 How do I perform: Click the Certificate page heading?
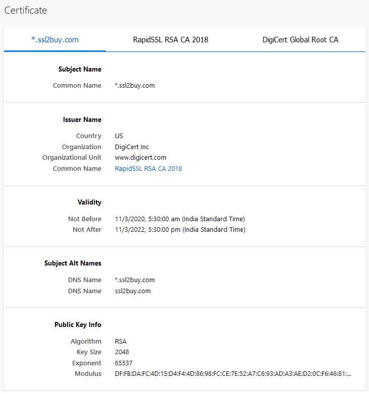26,10
